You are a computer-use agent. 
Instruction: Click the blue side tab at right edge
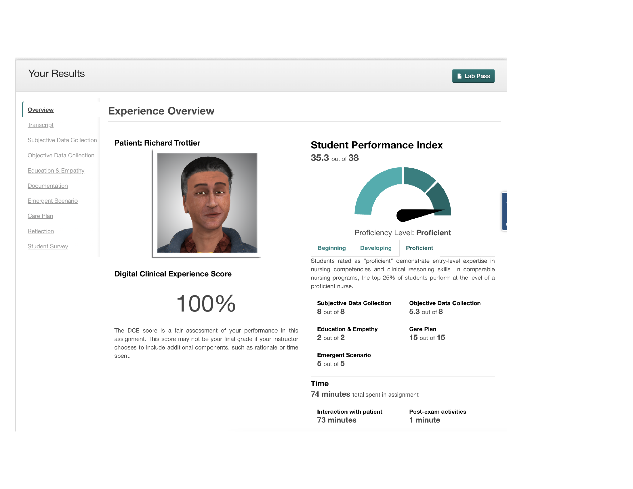tap(504, 211)
